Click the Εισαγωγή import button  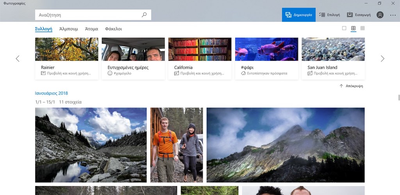359,15
